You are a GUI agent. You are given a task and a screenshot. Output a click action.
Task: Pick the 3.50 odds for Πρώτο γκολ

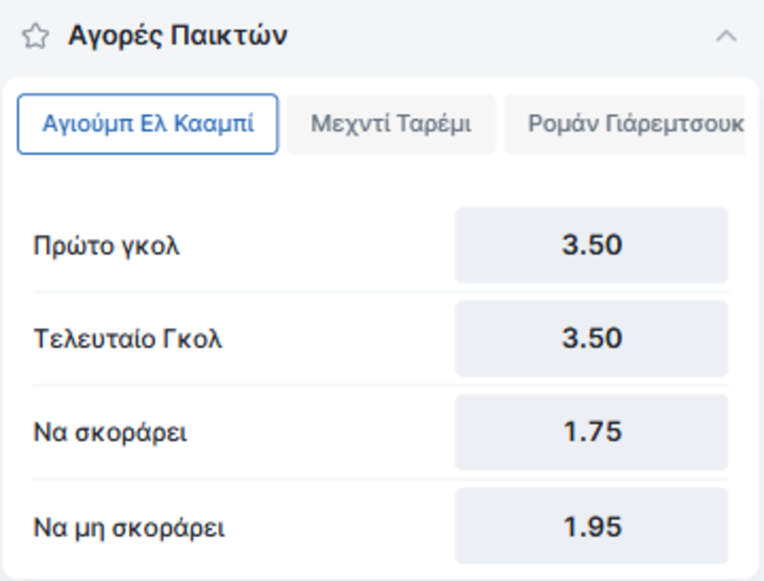592,245
